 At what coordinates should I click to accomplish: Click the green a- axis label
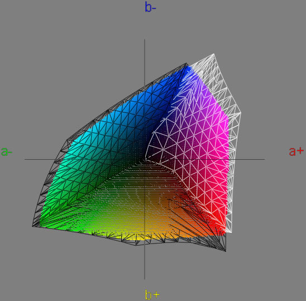pyautogui.click(x=7, y=152)
